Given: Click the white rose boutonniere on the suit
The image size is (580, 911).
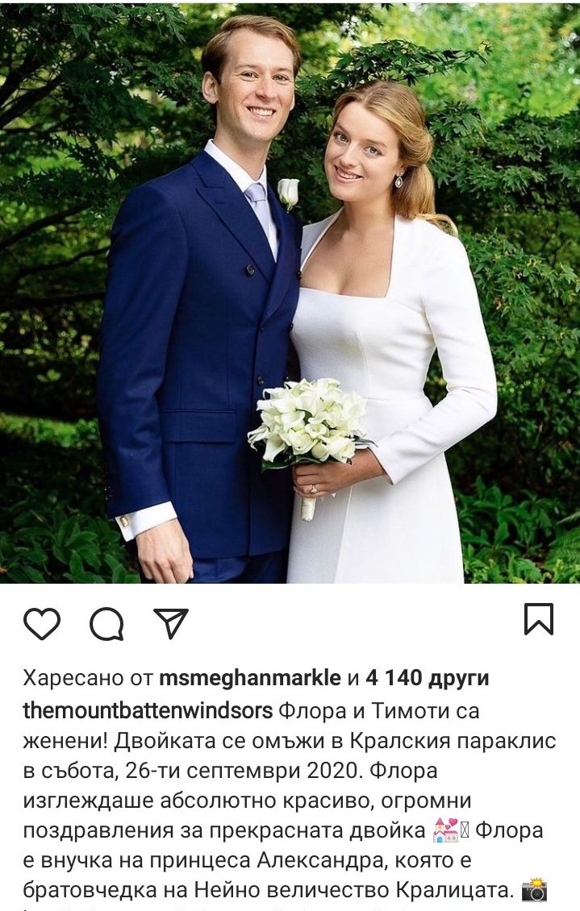Looking at the screenshot, I should (288, 193).
